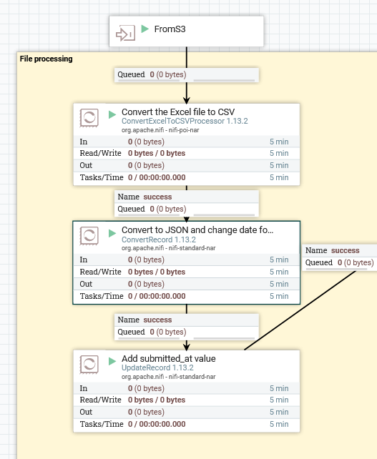Select the 'Convert the Excel file to CSV' title
Image resolution: width=377 pixels, height=459 pixels.
coord(178,112)
